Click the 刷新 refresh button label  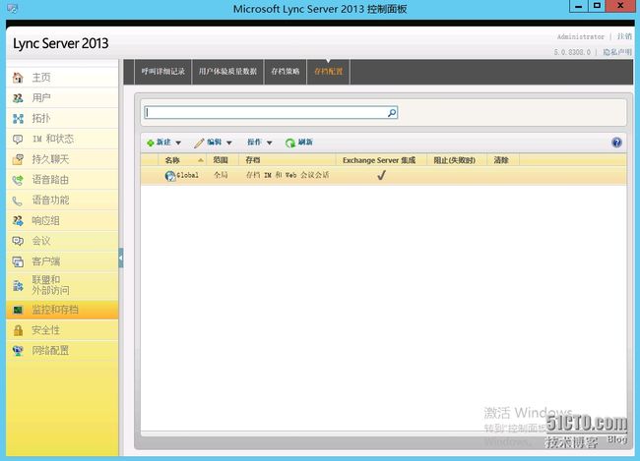(305, 143)
